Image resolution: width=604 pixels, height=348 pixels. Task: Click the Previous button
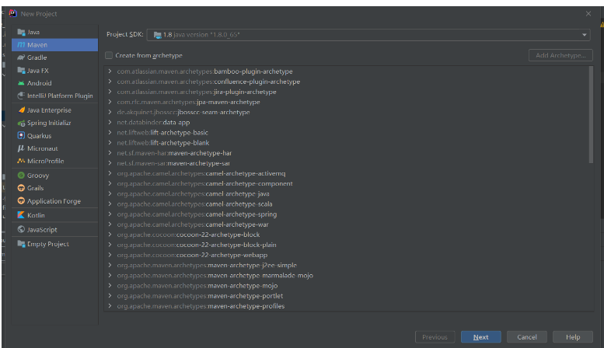click(435, 337)
